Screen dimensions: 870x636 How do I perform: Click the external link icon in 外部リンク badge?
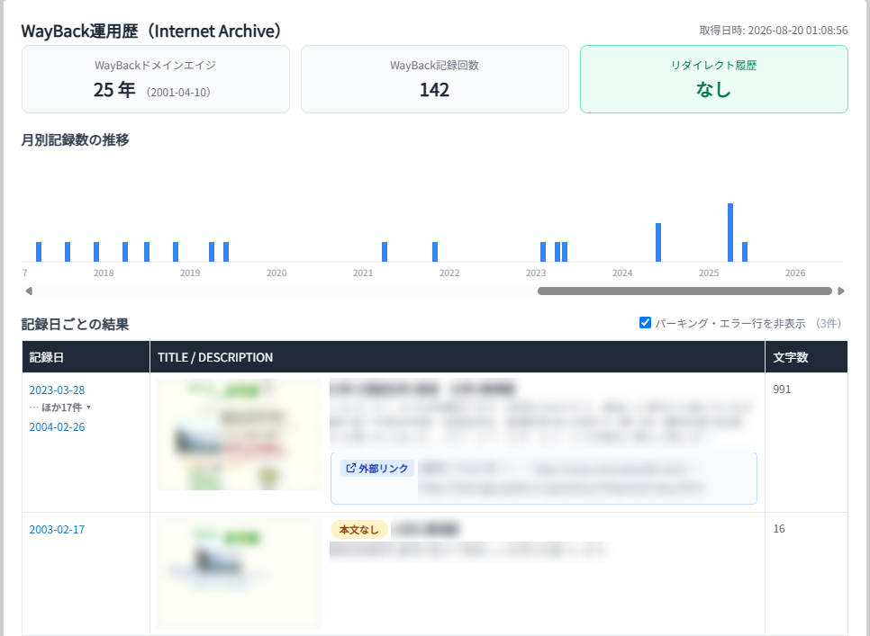[x=350, y=468]
